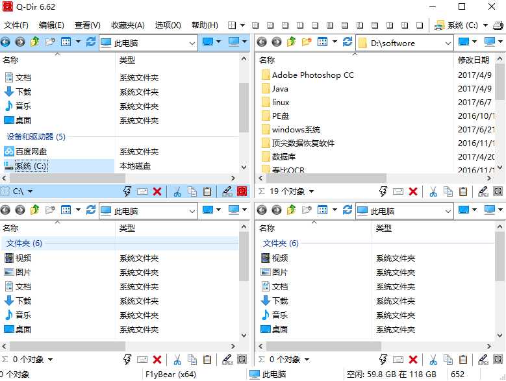The width and height of the screenshot is (506, 381).
Task: Sort by 修改日期 column header
Action: pyautogui.click(x=474, y=60)
